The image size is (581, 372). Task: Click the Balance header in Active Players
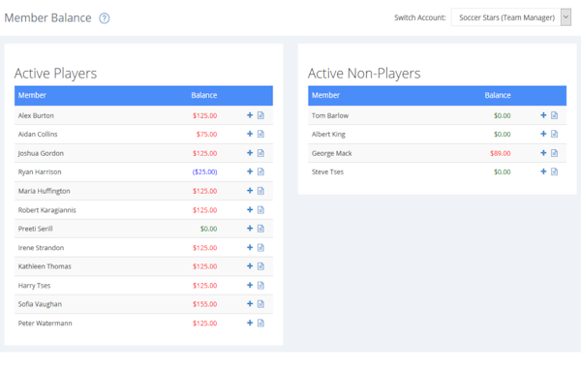click(204, 95)
